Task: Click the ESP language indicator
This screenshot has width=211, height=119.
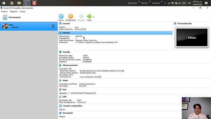Action: tap(189, 3)
